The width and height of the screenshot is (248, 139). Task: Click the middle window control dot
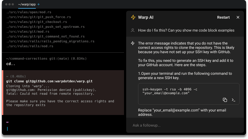tap(9, 5)
